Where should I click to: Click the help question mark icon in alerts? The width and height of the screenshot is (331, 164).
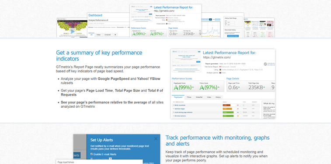click(110, 159)
